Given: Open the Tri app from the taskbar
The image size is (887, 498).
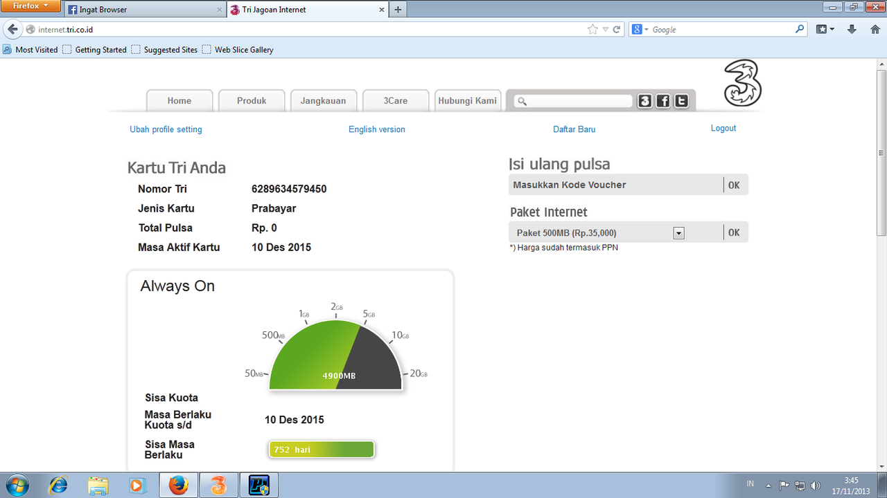Looking at the screenshot, I should (218, 485).
